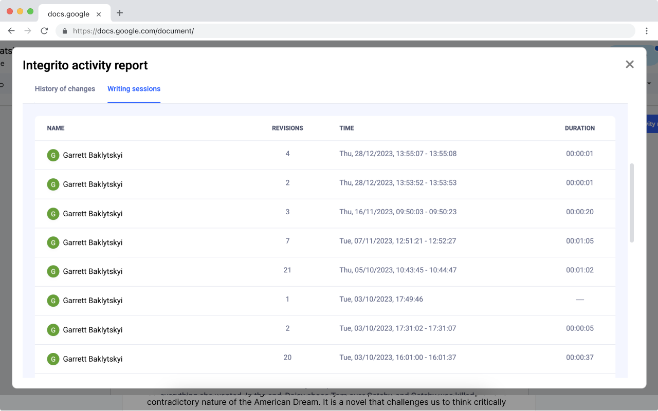Select the docs.google browser tab
The image size is (658, 411).
[68, 14]
